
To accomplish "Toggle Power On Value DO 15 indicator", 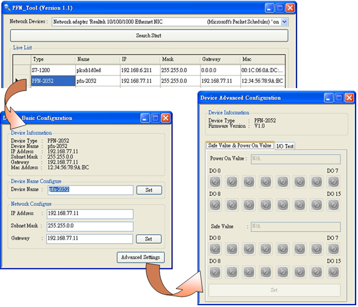I will 335,205.
